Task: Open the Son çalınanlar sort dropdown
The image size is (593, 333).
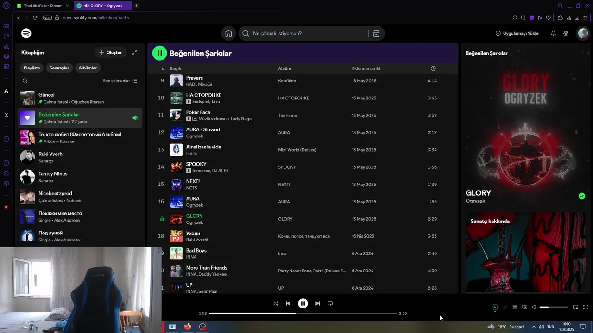Action: [x=120, y=81]
